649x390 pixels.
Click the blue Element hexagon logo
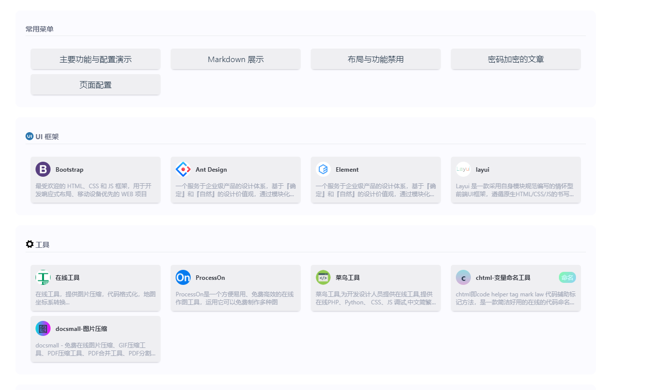click(323, 169)
